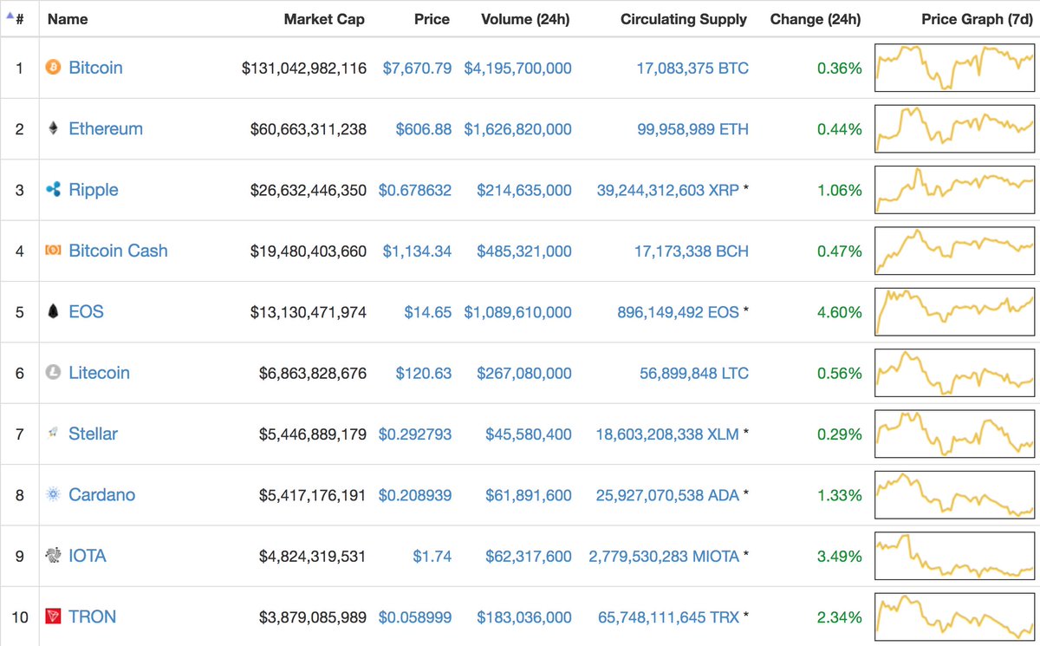The height and width of the screenshot is (646, 1040).
Task: Select TRON change value 2.34%
Action: 840,617
